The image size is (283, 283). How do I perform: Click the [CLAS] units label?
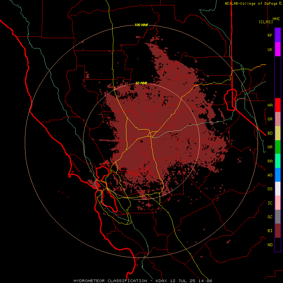[x=266, y=22]
